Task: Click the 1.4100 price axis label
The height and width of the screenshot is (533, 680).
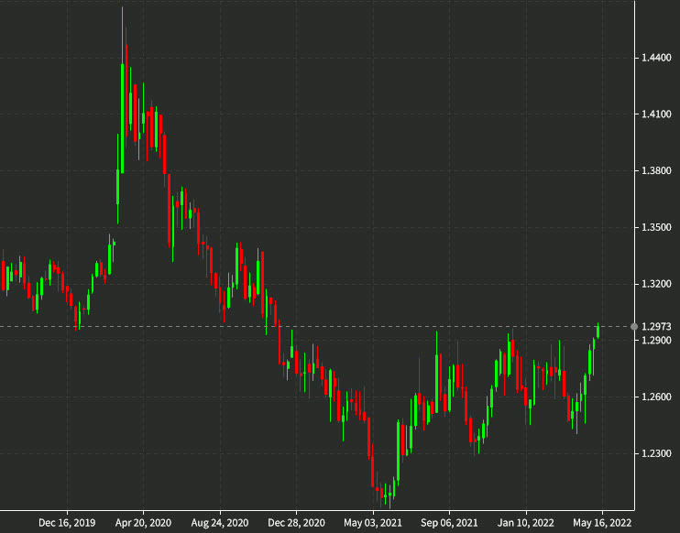Action: (656, 114)
